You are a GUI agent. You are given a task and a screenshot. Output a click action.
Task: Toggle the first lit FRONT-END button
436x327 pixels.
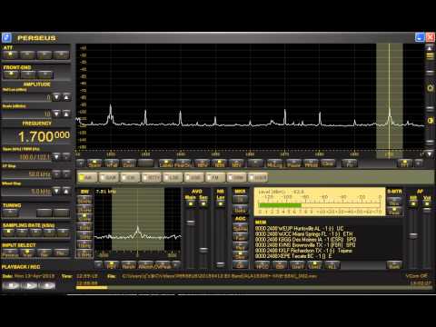(11, 74)
